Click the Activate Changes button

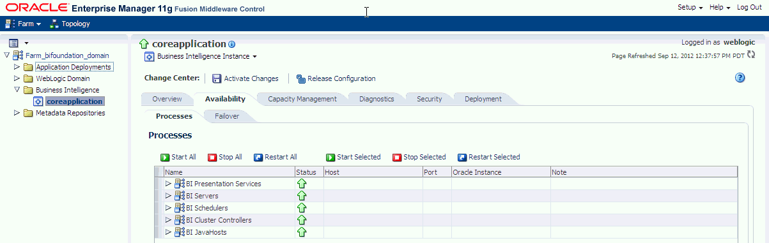point(245,78)
